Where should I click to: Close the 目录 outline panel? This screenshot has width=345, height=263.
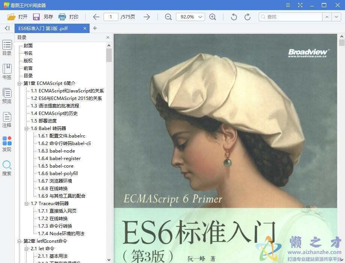point(108,37)
